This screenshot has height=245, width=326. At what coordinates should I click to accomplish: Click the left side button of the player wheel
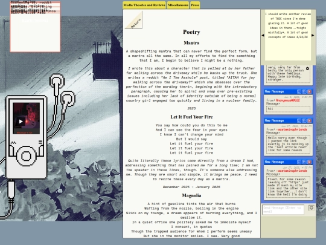click(x=11, y=151)
